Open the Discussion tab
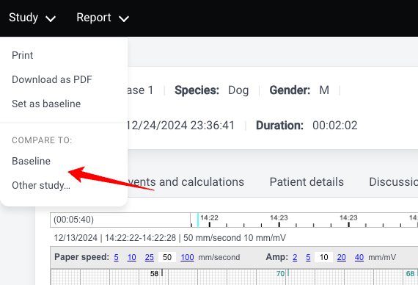 tap(394, 182)
